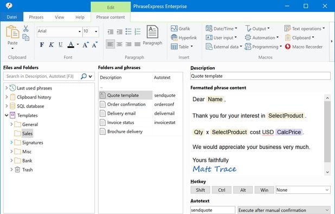This screenshot has width=335, height=214.
Task: Apply underline formatting with U icon
Action: tap(61, 45)
